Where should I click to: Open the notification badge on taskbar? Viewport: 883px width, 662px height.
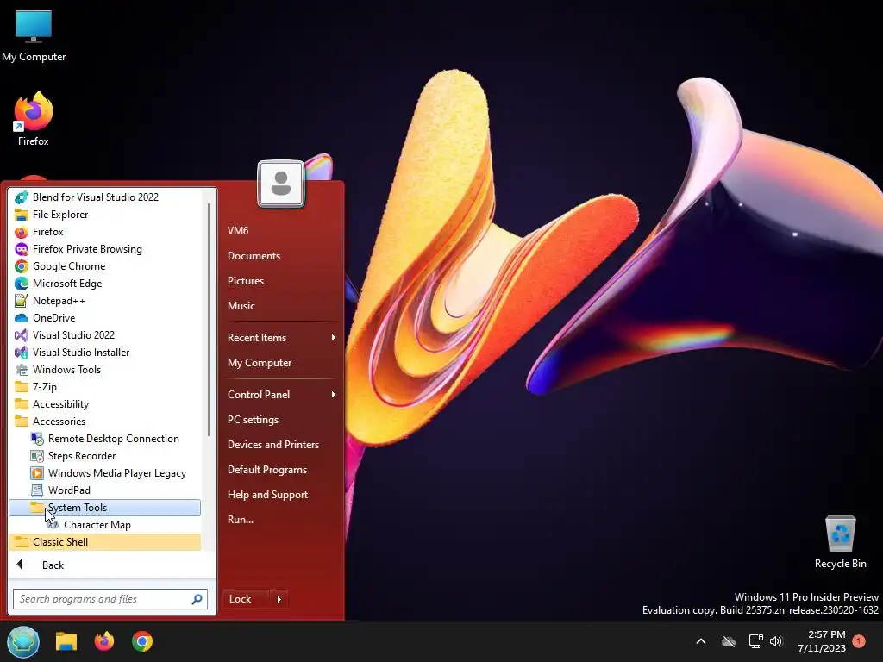[x=859, y=640]
